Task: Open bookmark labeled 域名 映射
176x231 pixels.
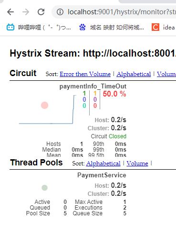Action: click(117, 28)
